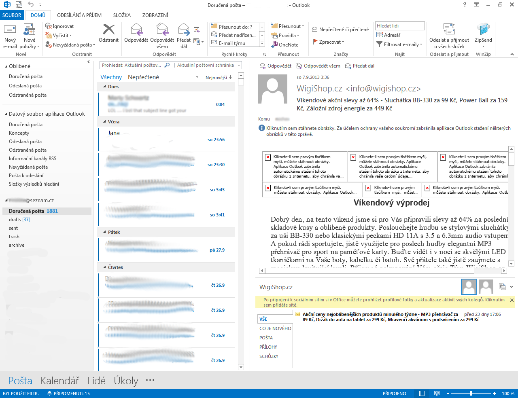Screen dimensions: 518x398
Task: Open Filtrovat e-maily dropdown
Action: tap(399, 44)
